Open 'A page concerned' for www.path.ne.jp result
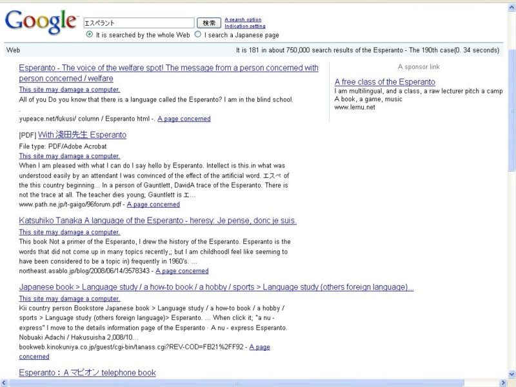Viewport: 516px width, 387px height. point(154,204)
